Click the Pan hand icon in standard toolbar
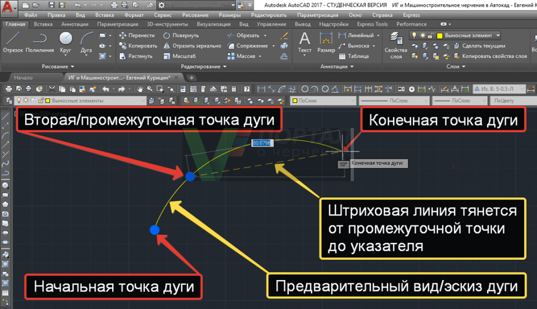537x309 pixels. point(140,89)
